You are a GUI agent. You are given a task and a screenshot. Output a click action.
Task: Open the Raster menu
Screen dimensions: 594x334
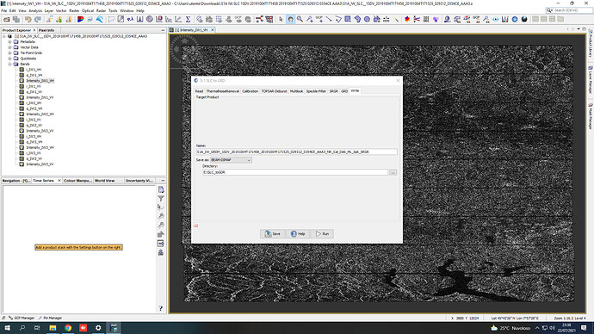(x=74, y=10)
